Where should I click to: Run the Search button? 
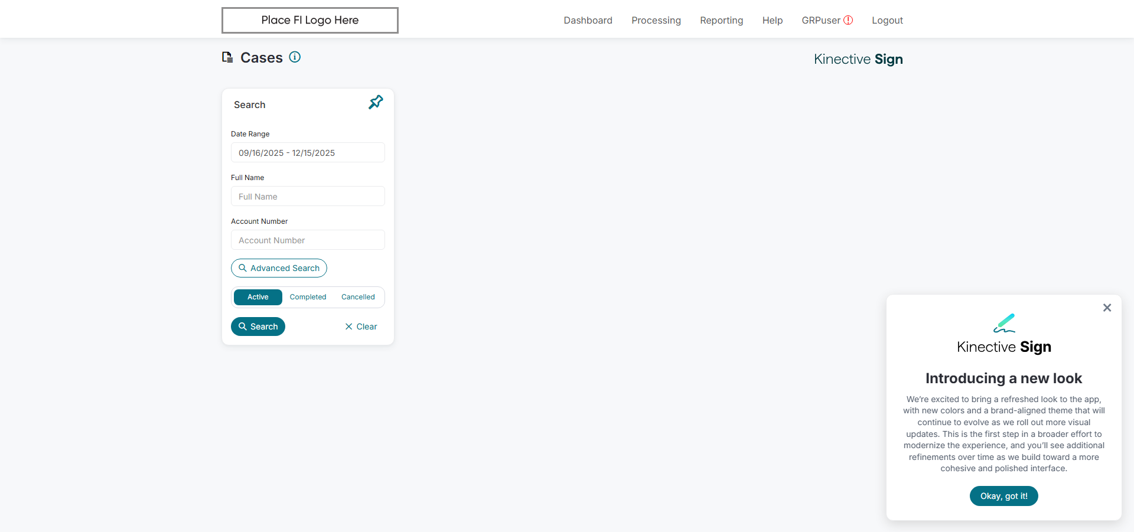[258, 327]
